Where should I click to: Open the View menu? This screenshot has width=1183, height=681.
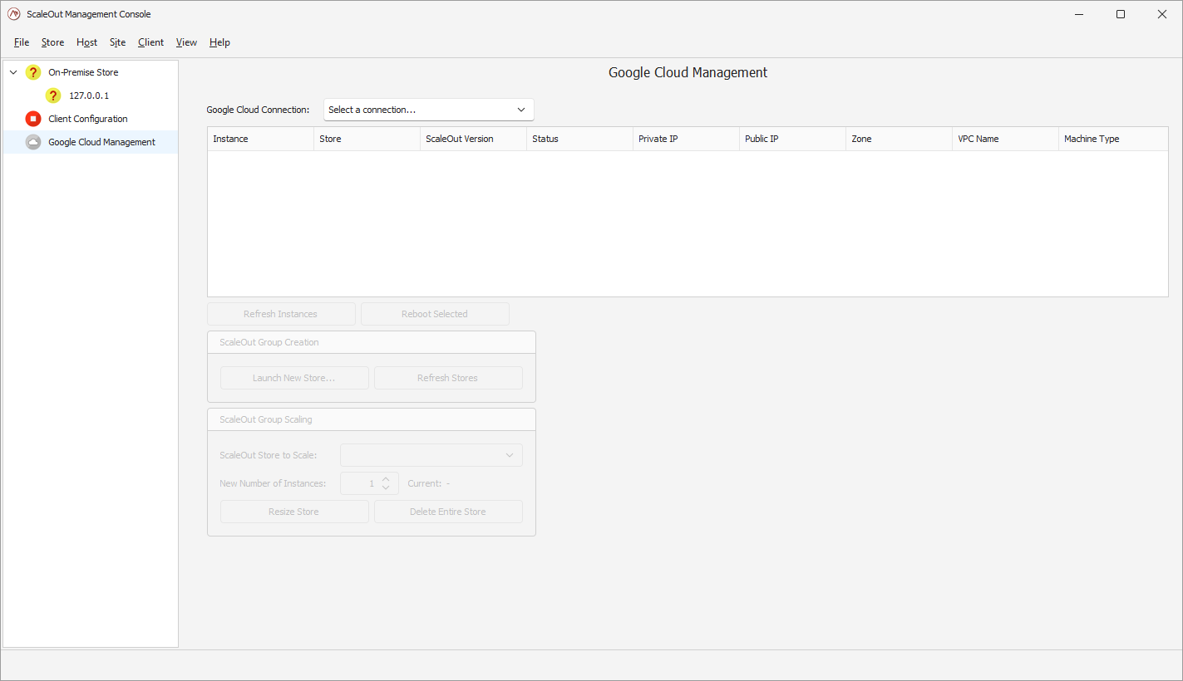(186, 42)
